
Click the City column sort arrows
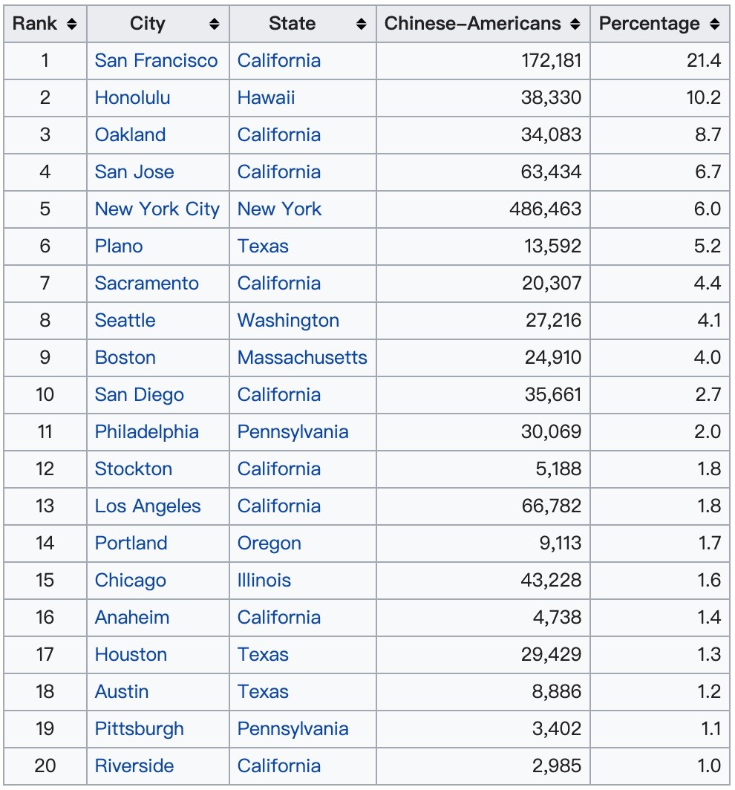[215, 24]
